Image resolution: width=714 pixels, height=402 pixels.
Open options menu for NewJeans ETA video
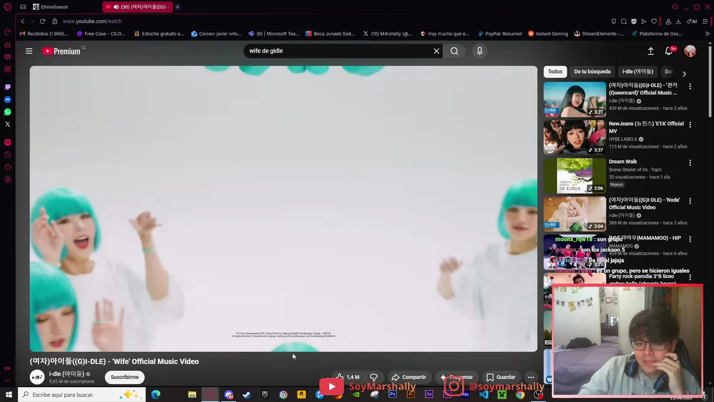coord(690,125)
